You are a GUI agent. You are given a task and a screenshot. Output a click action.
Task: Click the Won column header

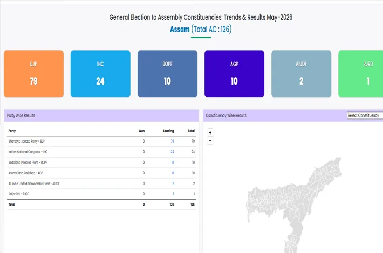coord(141,131)
